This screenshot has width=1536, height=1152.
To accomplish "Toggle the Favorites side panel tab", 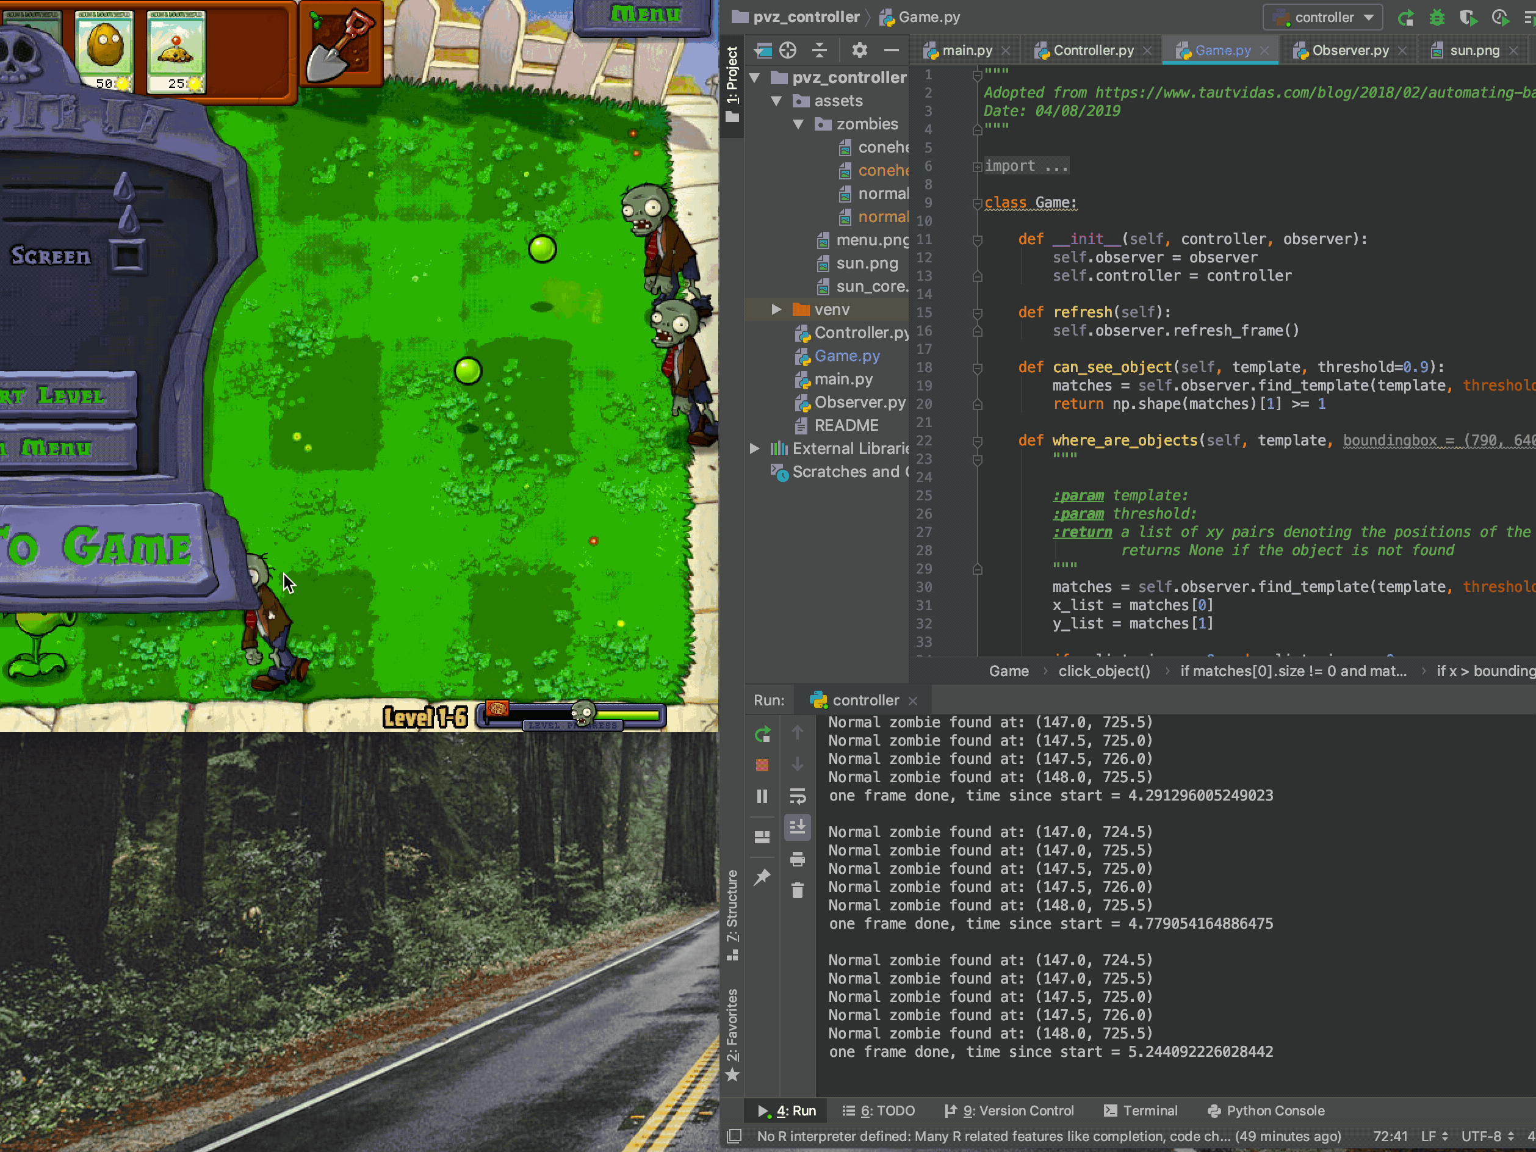I will 732,1035.
